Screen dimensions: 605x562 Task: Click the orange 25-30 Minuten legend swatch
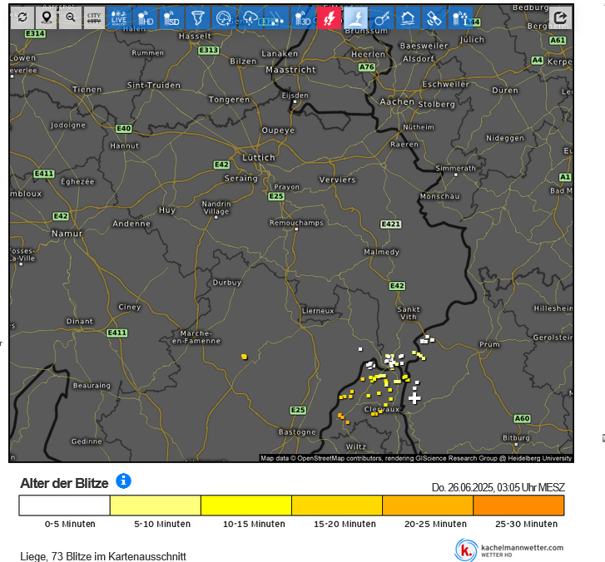tap(518, 505)
